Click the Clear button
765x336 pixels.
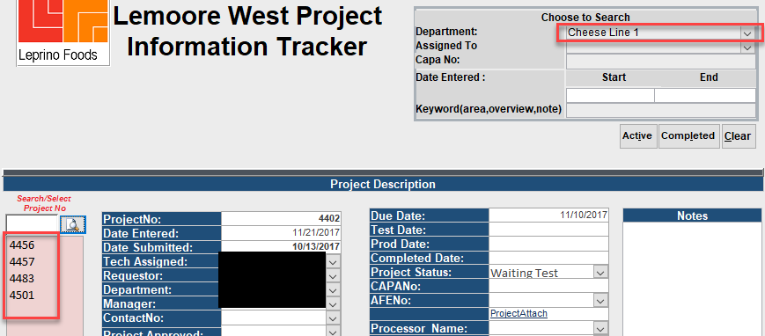(x=738, y=136)
